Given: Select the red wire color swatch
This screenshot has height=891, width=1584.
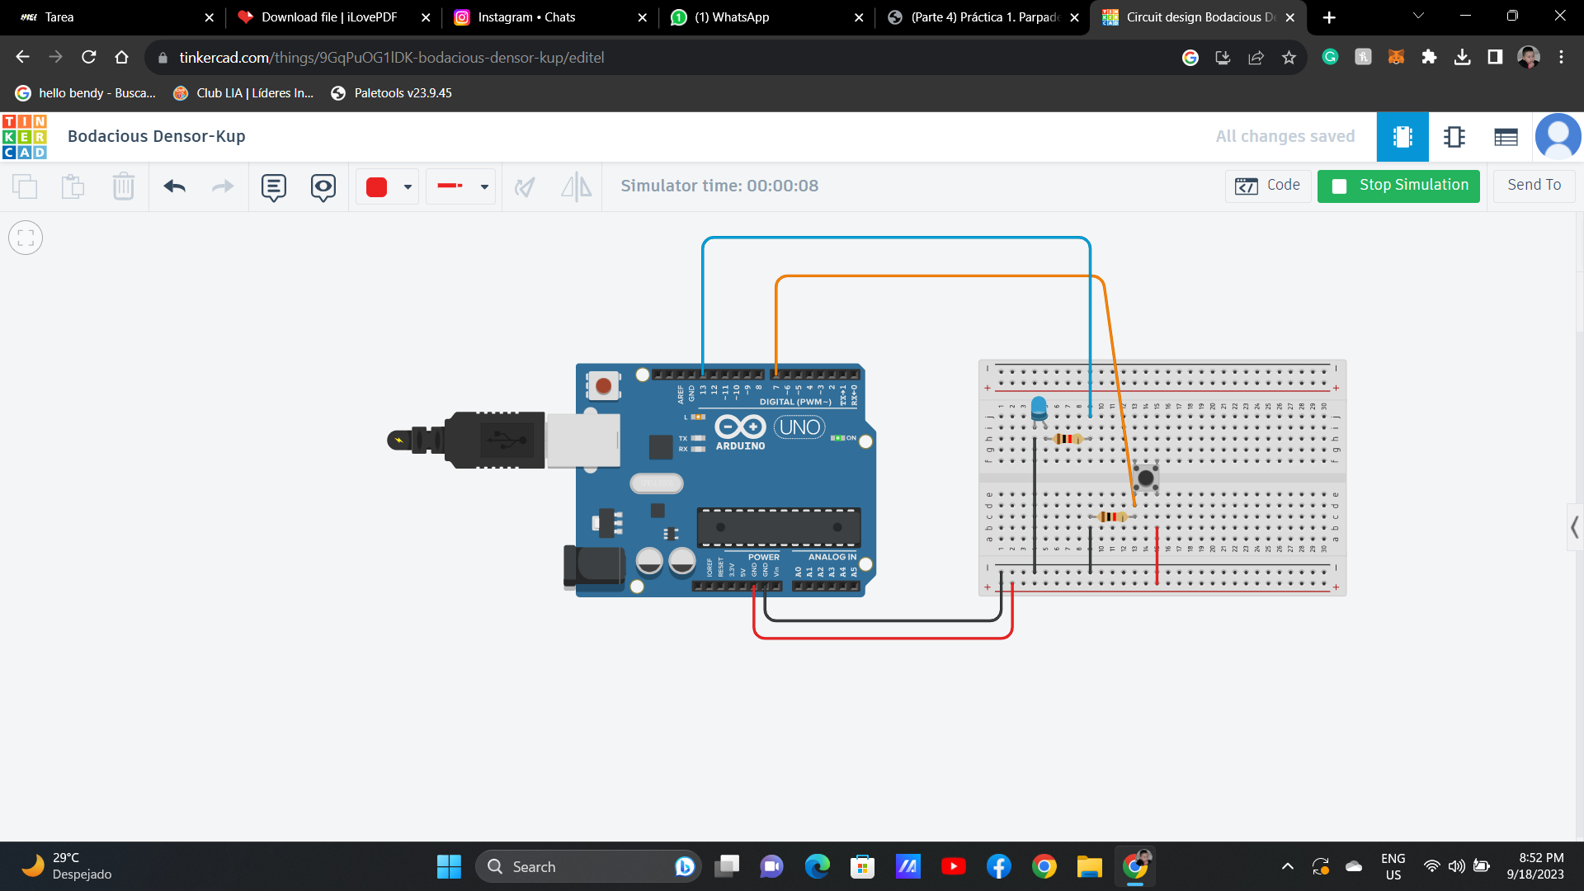Looking at the screenshot, I should (x=377, y=187).
